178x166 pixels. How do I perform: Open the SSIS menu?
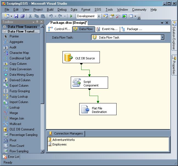click(x=98, y=10)
